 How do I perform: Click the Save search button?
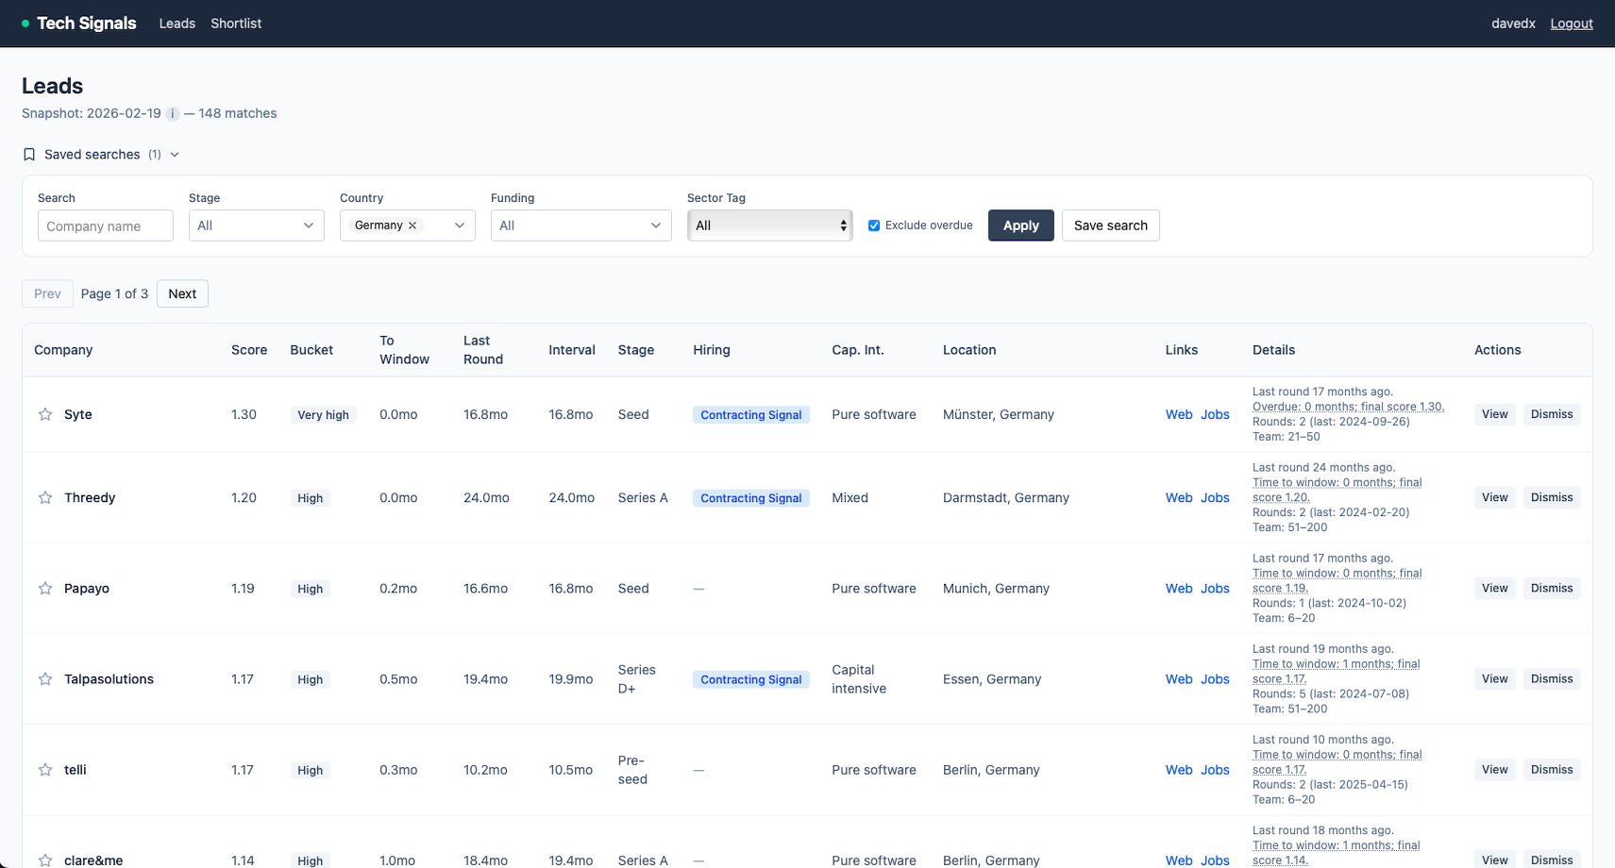(1110, 225)
